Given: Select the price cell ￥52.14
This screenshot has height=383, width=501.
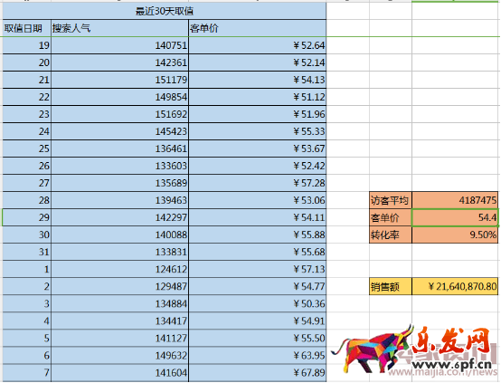Looking at the screenshot, I should click(x=258, y=62).
